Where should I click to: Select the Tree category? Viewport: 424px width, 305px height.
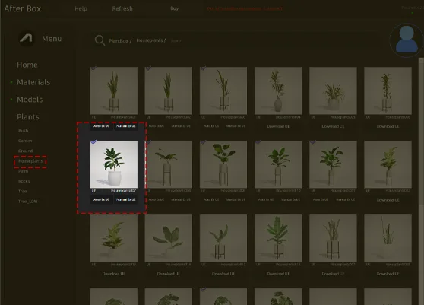coord(23,192)
